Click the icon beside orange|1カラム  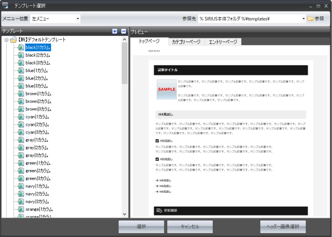pyautogui.click(x=21, y=209)
